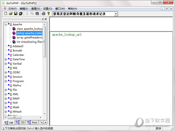Click the tab strip left scroll arrow

click(42, 122)
